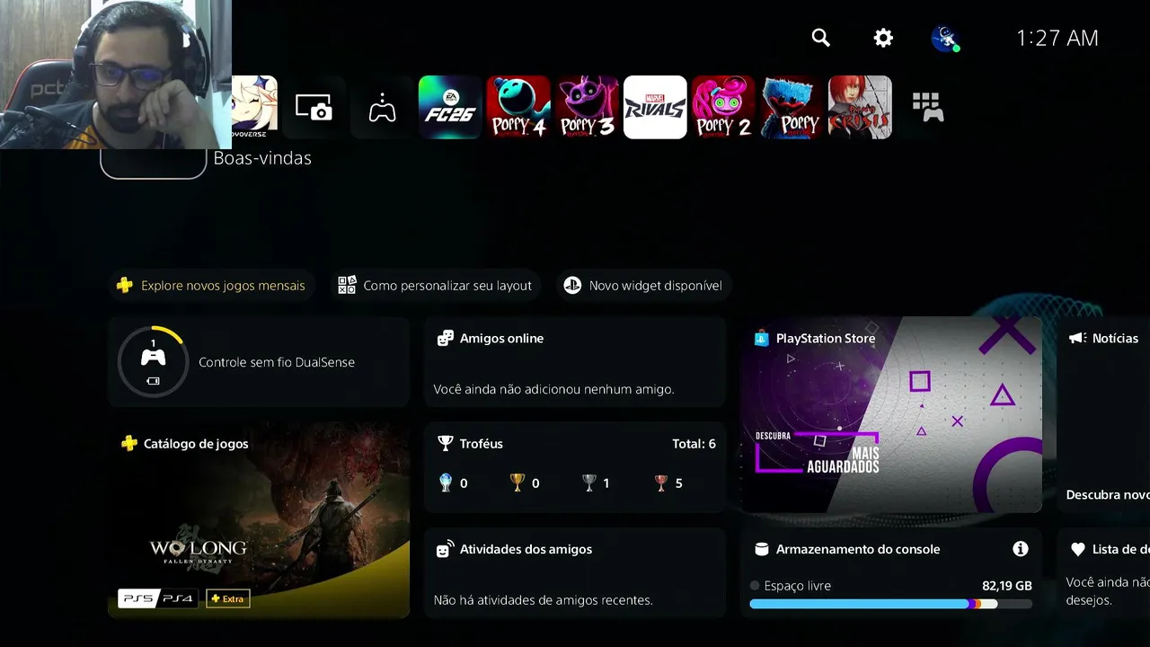Screen dimensions: 1150x647
Task: Click the PlayStation logo in widget chip
Action: coord(572,286)
